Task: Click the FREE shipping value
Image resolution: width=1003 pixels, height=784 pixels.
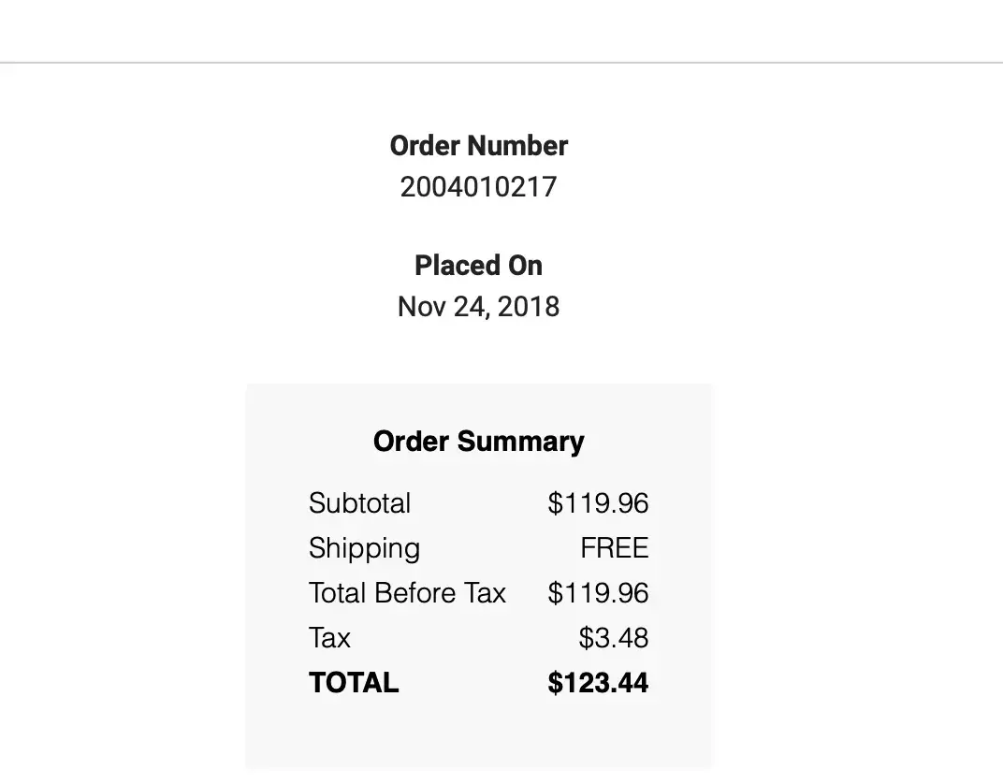Action: click(614, 548)
